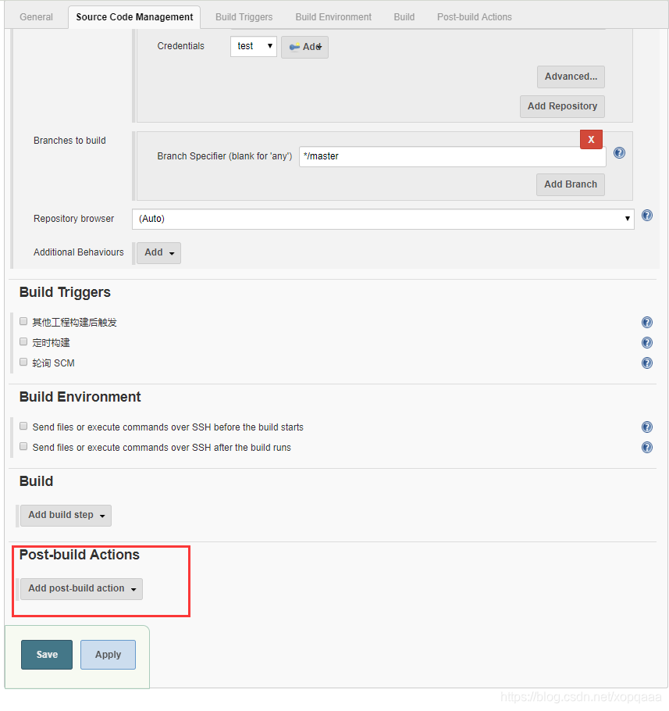Image resolution: width=669 pixels, height=711 pixels.
Task: Click the Add Repository button
Action: pyautogui.click(x=562, y=106)
